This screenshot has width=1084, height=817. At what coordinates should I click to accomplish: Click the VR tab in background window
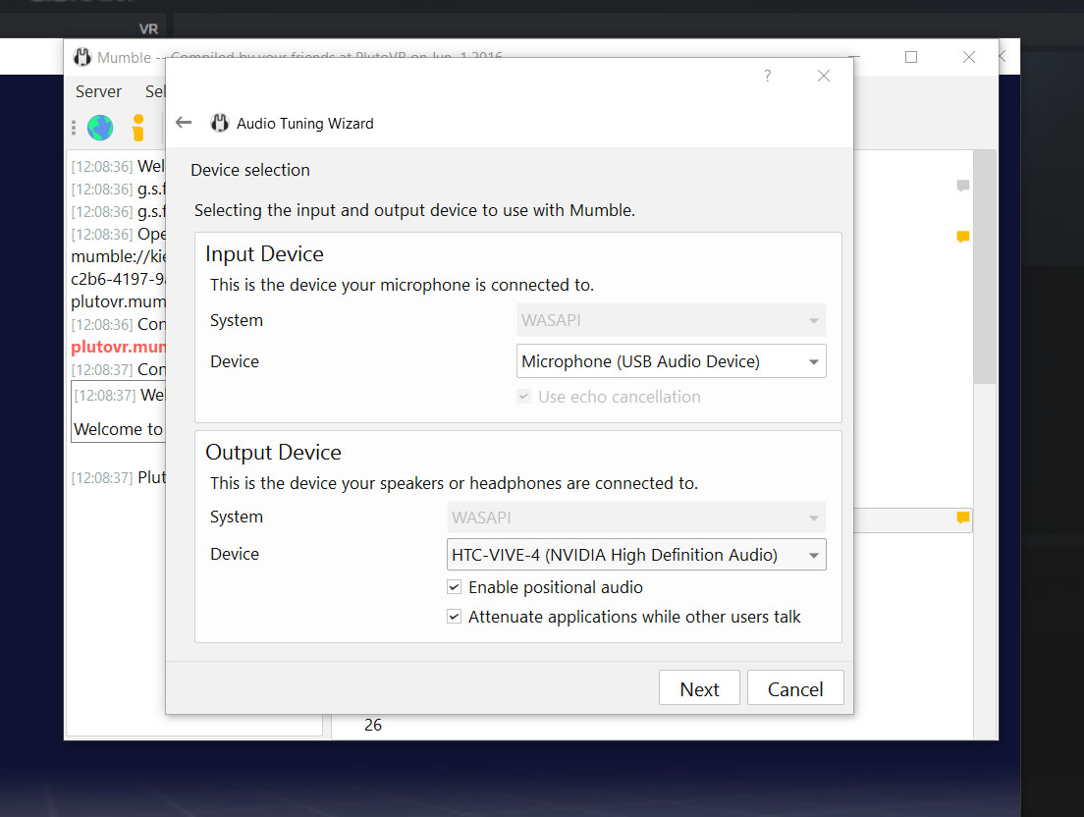point(148,29)
